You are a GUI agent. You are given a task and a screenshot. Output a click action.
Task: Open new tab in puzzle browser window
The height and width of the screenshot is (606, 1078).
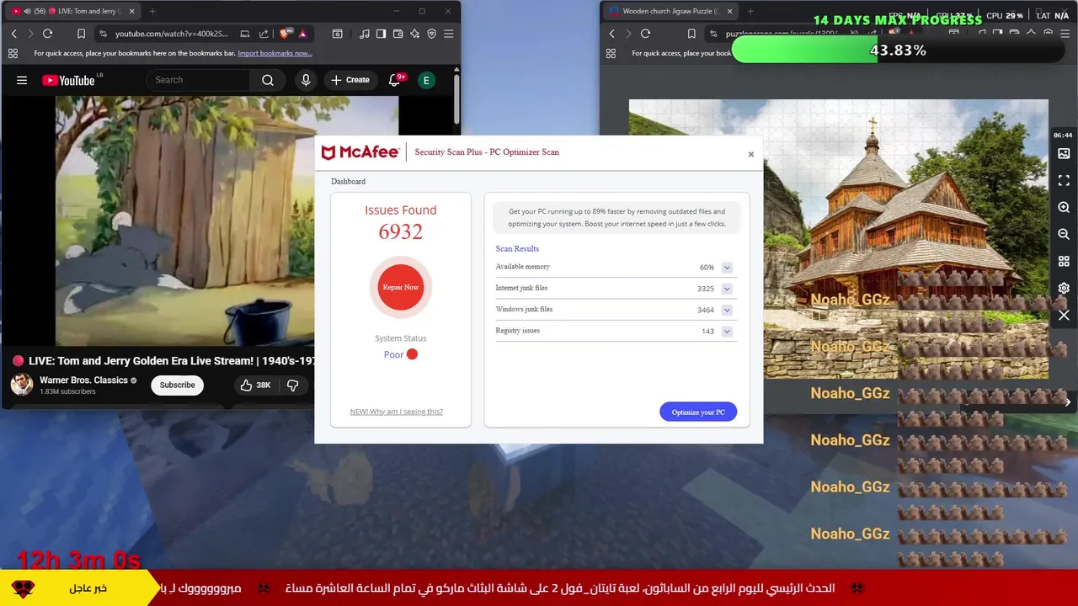click(750, 11)
